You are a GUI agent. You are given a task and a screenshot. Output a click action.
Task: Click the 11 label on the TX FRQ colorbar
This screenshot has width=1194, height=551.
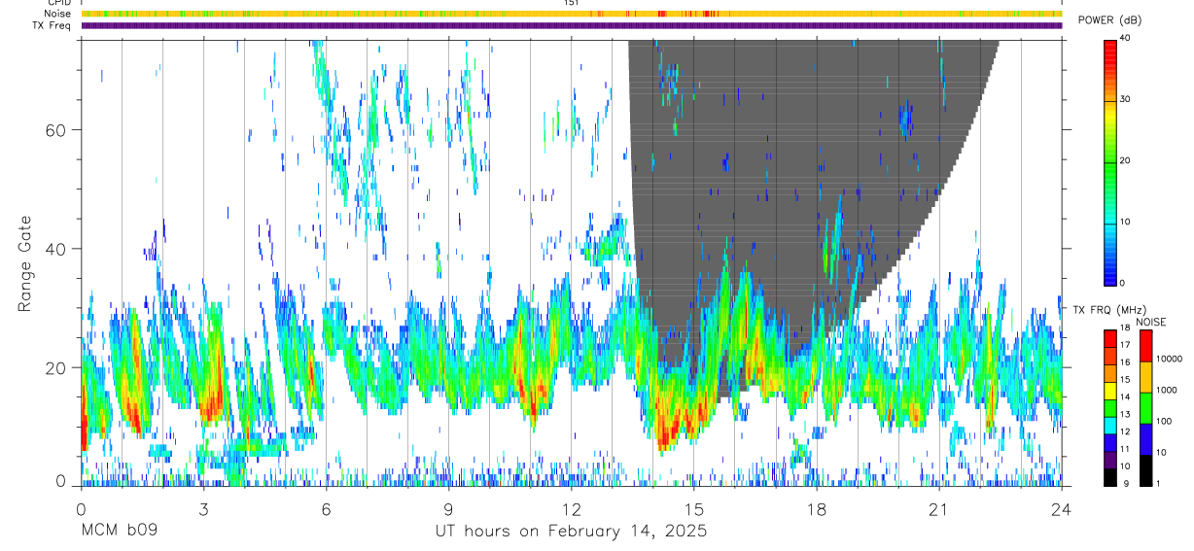point(1125,449)
